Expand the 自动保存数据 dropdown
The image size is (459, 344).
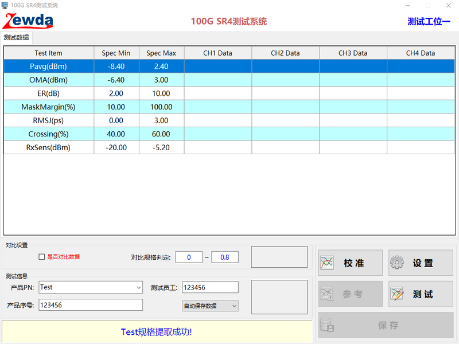(x=234, y=306)
